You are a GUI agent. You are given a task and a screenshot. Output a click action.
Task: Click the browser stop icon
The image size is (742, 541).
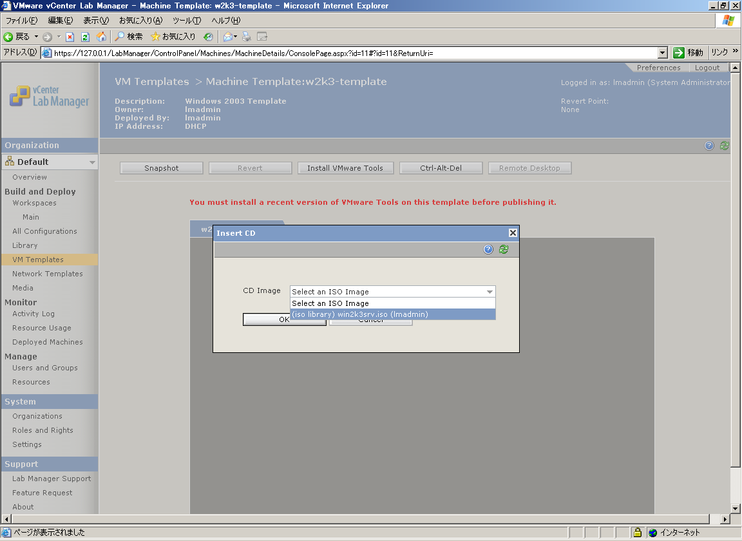pos(70,37)
